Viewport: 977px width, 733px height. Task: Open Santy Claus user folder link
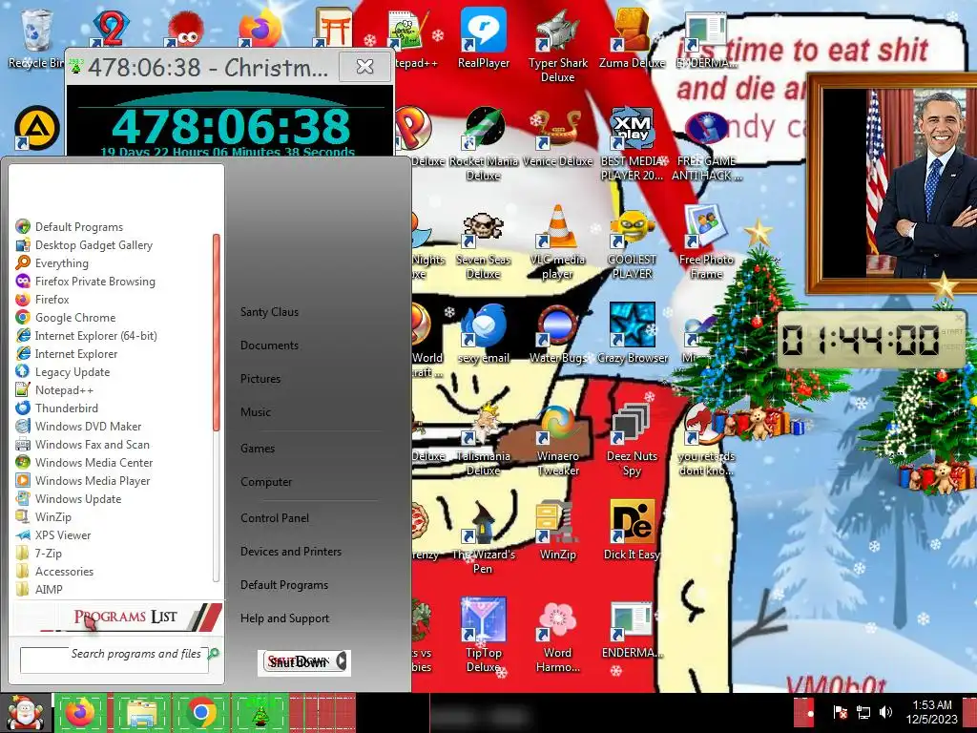(x=269, y=312)
